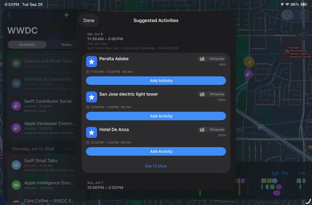This screenshot has width=312, height=205.
Task: Open Wikipedia badge for San Jose electric light tower
Action: coord(212,94)
